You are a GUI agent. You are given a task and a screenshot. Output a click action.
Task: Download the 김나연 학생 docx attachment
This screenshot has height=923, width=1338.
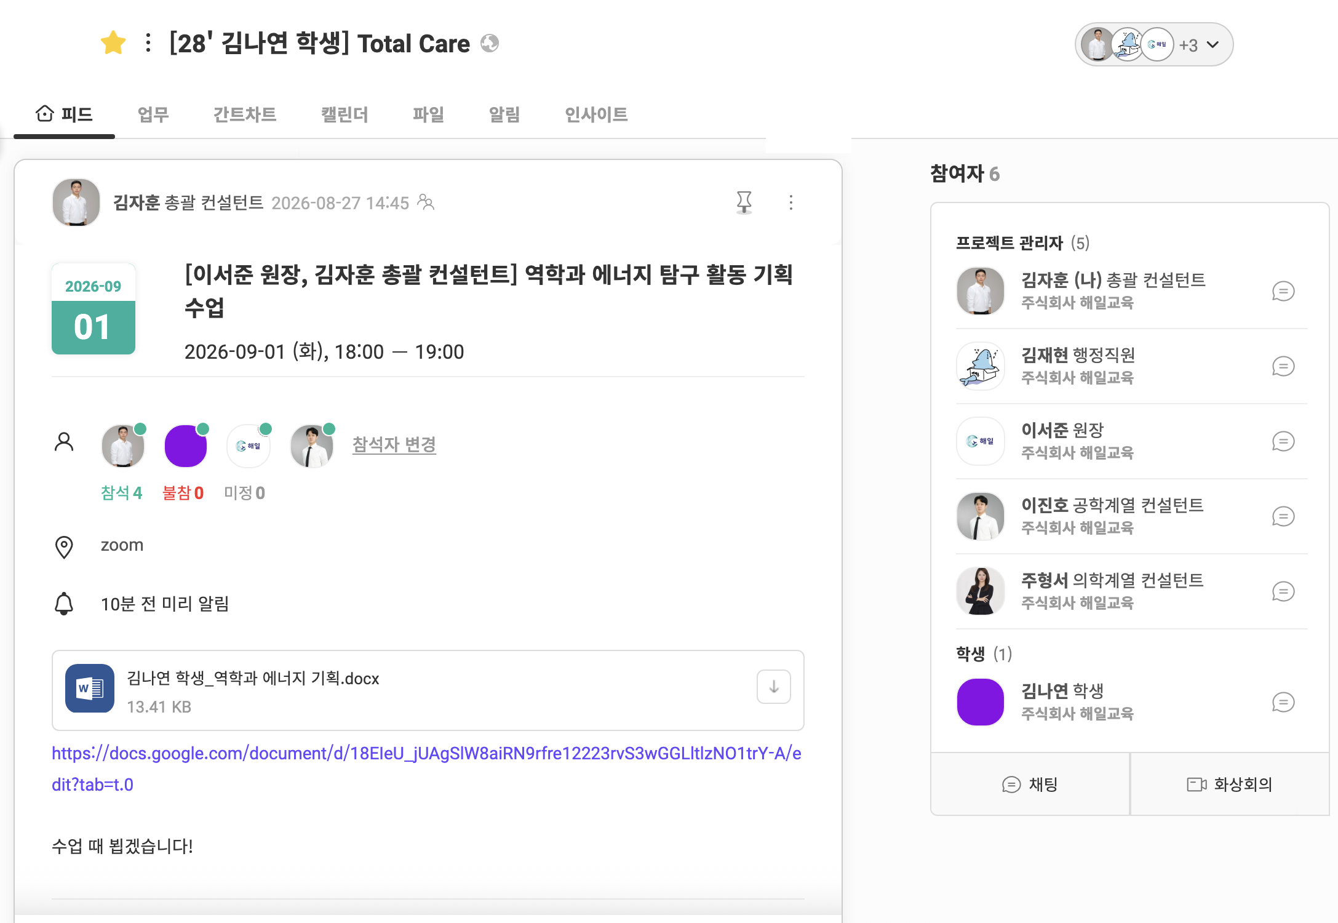tap(774, 687)
